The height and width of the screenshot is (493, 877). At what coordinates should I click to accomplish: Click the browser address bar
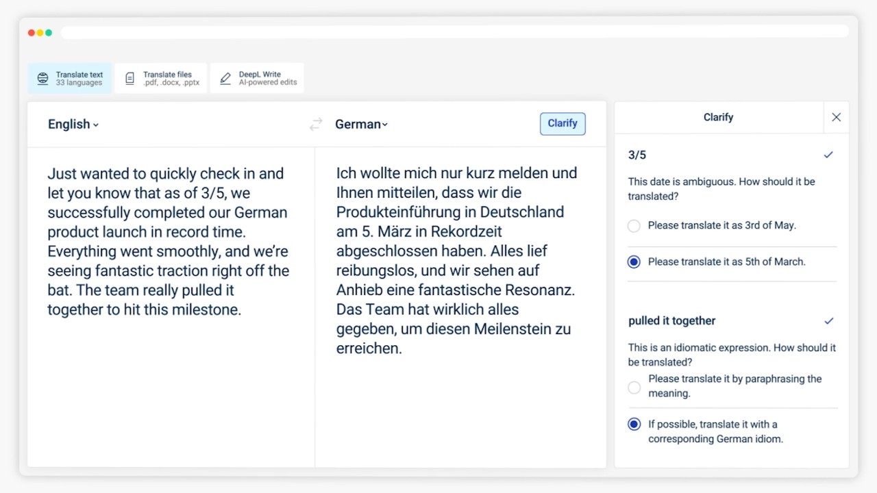tap(454, 32)
